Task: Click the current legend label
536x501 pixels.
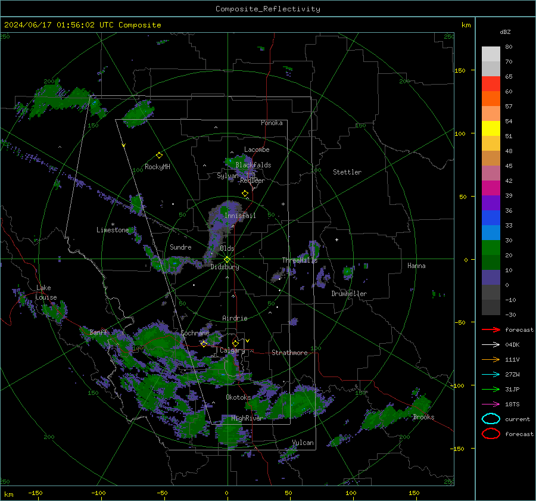Action: (x=518, y=419)
